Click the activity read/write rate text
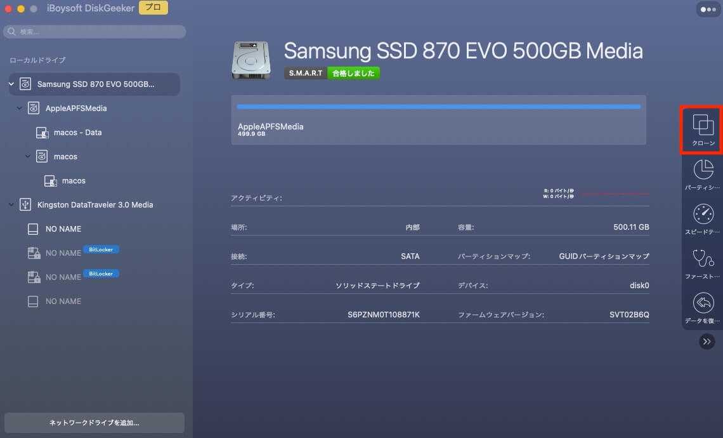723x438 pixels. [x=558, y=194]
